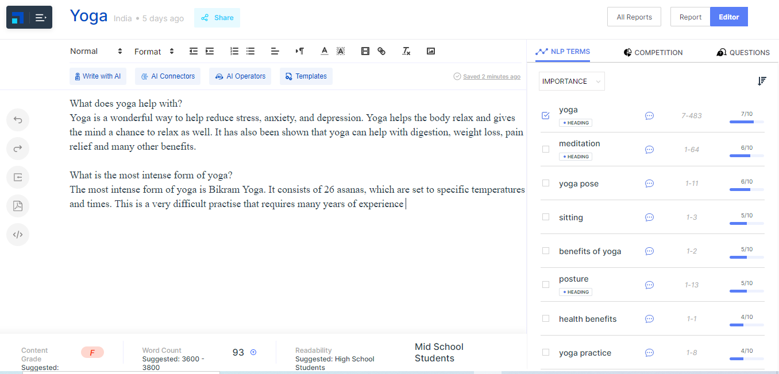Check the benefits of yoga checkbox

(546, 251)
